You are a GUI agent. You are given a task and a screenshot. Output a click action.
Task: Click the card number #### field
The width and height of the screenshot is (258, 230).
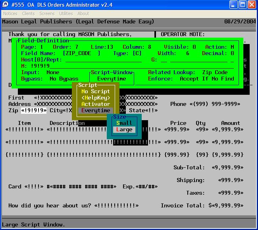coord(83,187)
